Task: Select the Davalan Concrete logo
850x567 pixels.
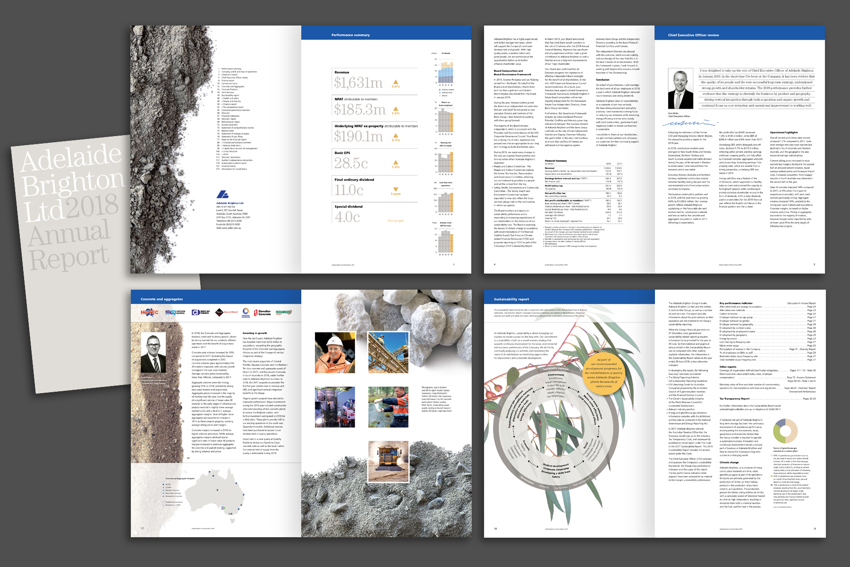Action: tap(263, 312)
